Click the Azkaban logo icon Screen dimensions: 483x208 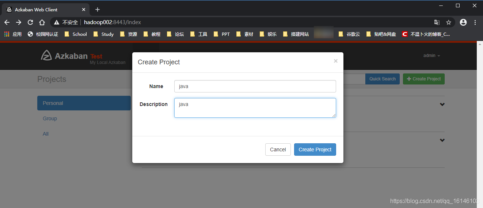click(x=46, y=55)
